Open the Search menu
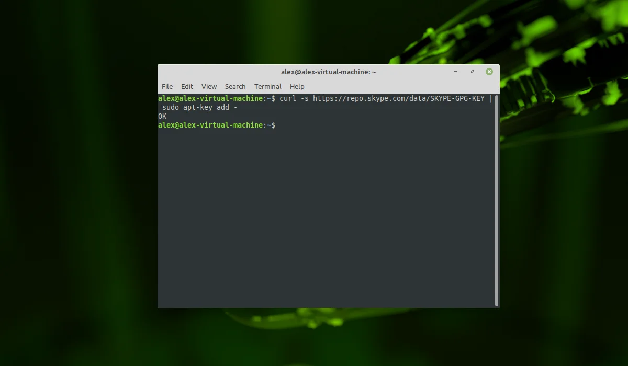This screenshot has width=628, height=366. coord(235,86)
